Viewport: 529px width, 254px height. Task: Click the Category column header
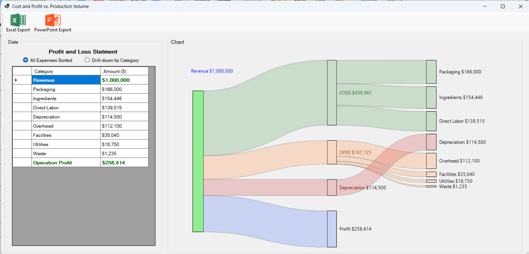tap(66, 71)
